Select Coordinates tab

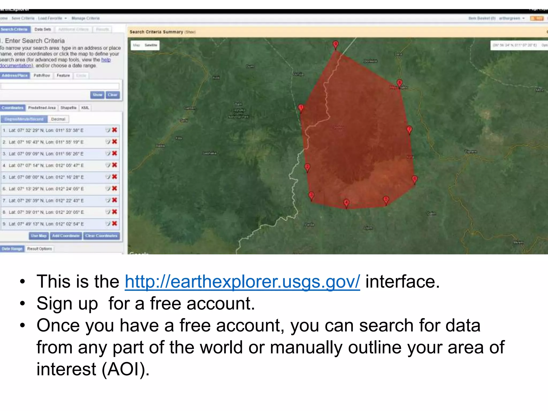[13, 108]
